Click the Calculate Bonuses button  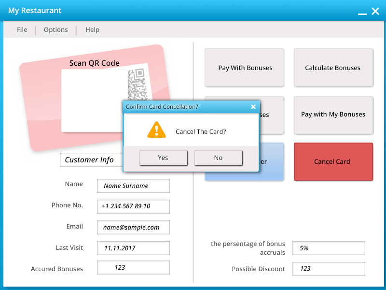tap(333, 68)
